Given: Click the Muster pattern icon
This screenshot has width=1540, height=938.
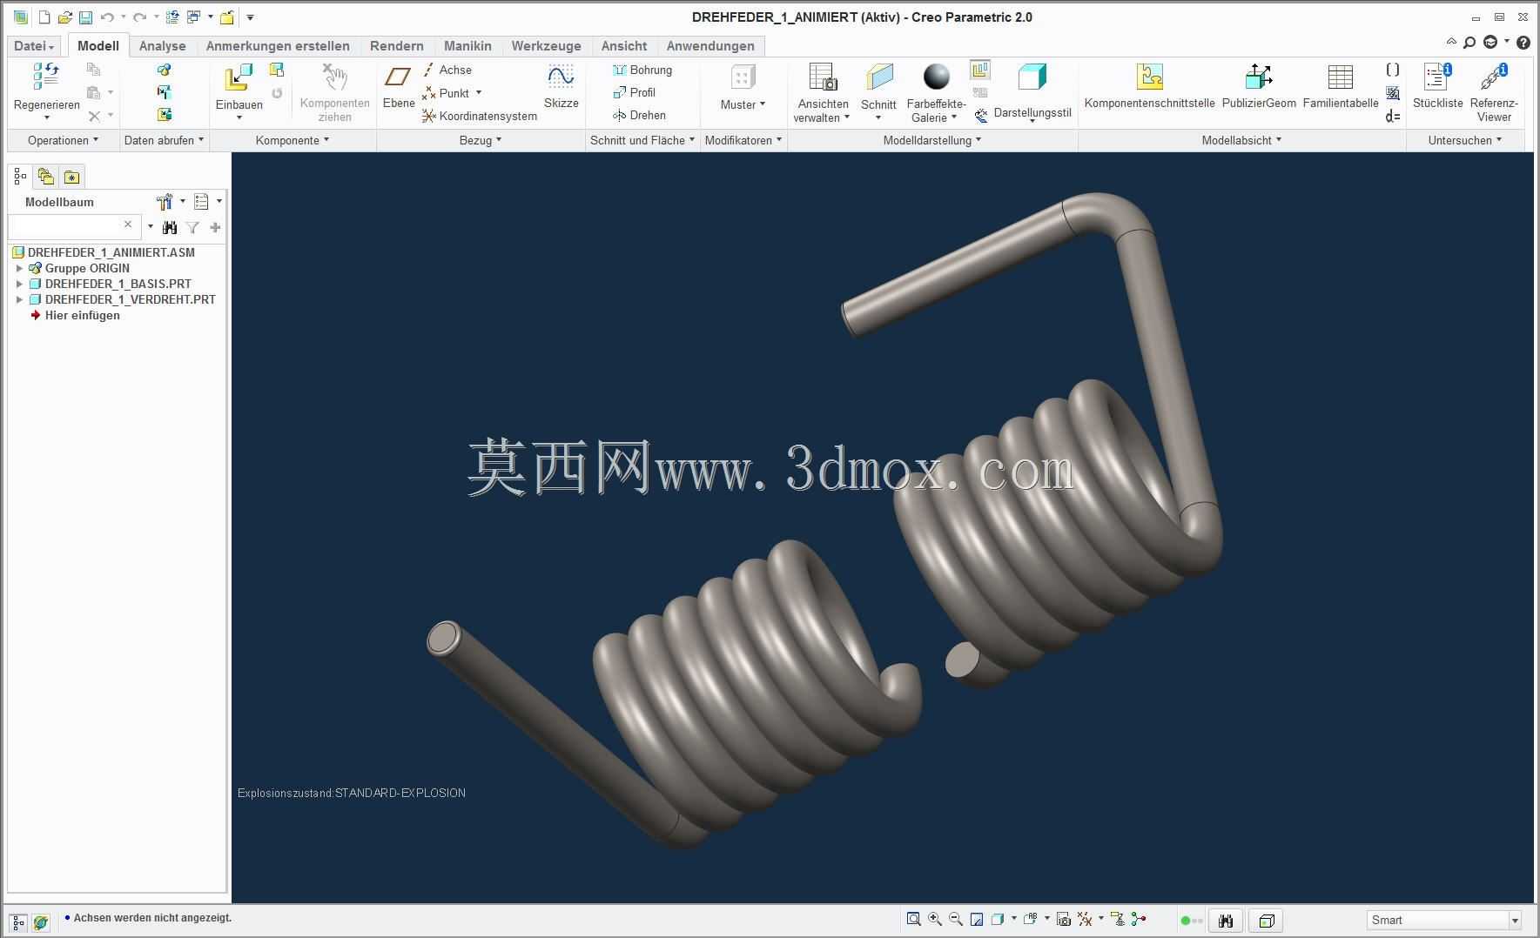Looking at the screenshot, I should [743, 77].
